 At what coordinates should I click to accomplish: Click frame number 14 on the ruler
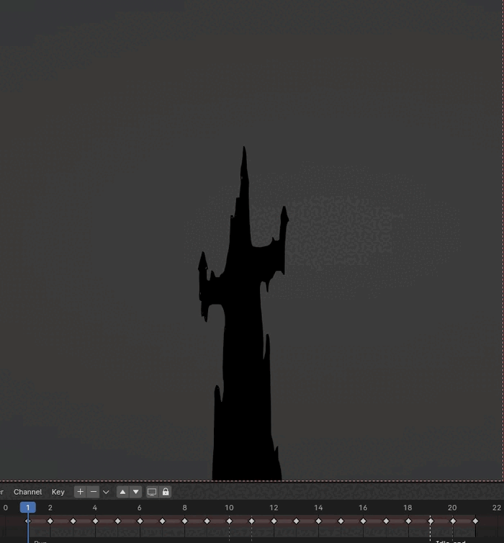coord(318,508)
